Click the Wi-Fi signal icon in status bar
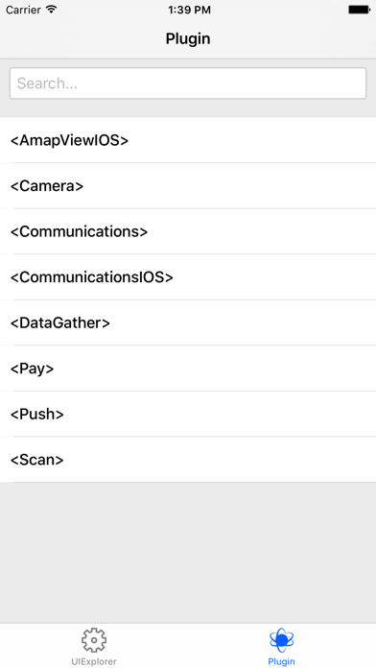Image resolution: width=376 pixels, height=668 pixels. pyautogui.click(x=52, y=10)
